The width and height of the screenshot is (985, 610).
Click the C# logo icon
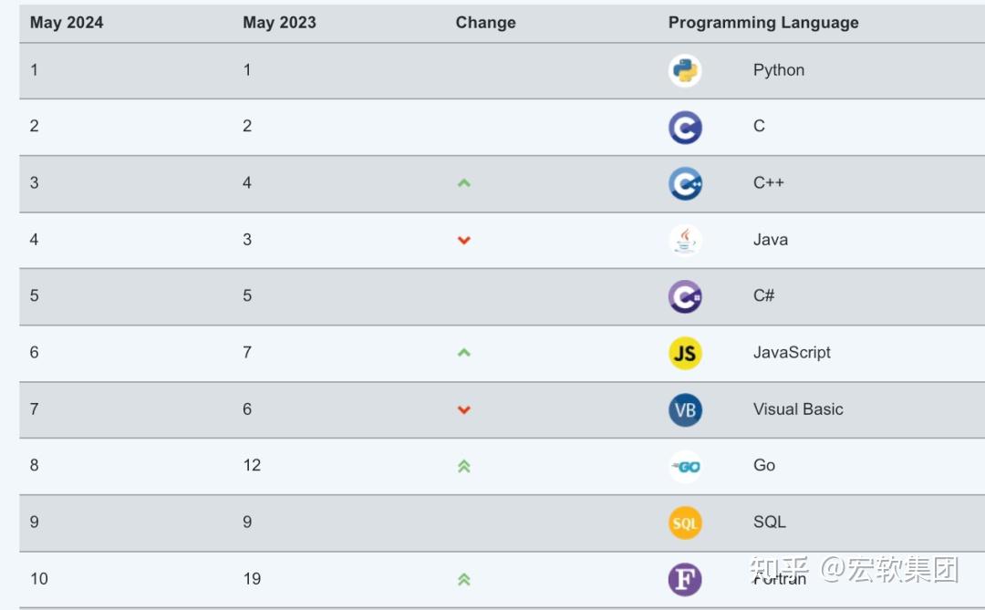(685, 296)
